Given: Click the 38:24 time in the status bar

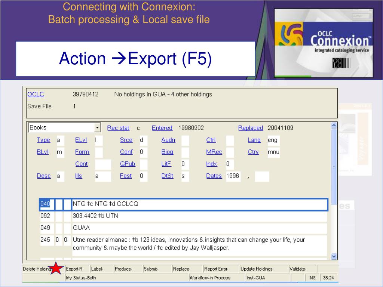Looking at the screenshot, I should coord(328,278).
